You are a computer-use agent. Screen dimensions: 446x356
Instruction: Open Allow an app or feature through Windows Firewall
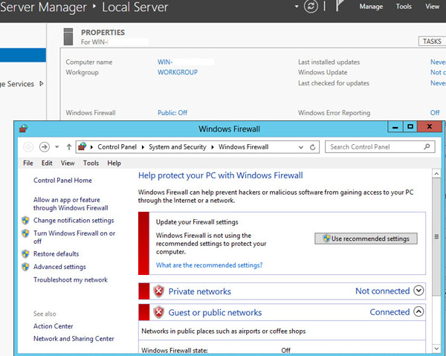[71, 204]
